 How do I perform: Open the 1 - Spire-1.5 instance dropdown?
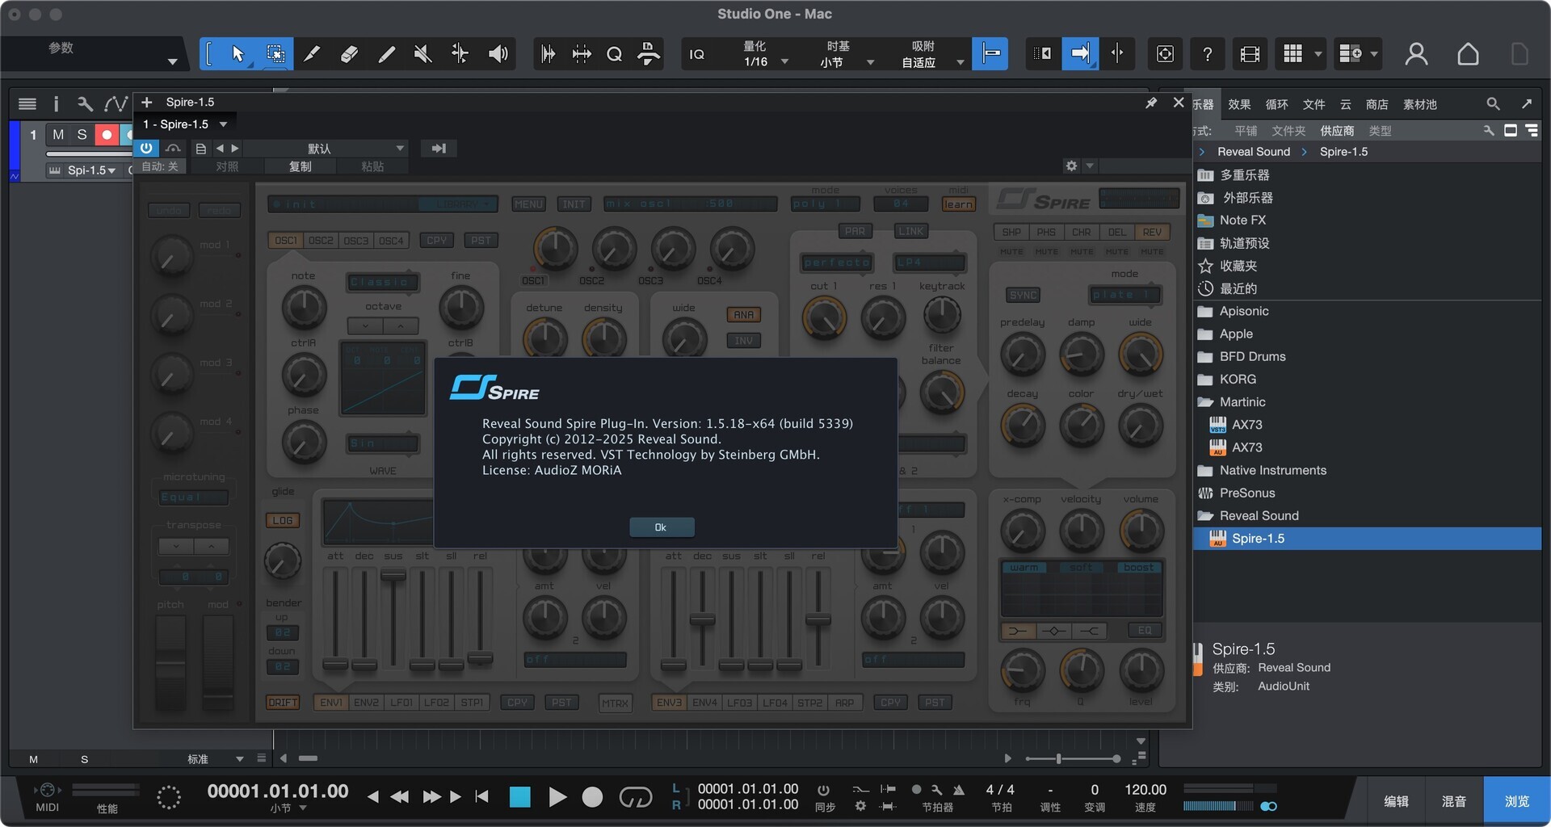(x=185, y=124)
